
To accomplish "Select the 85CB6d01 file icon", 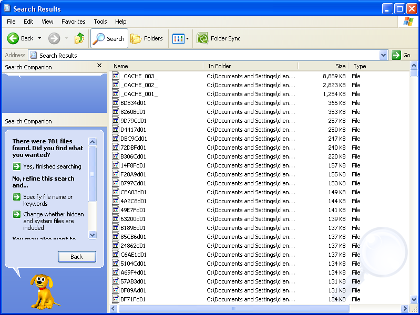I will point(116,237).
